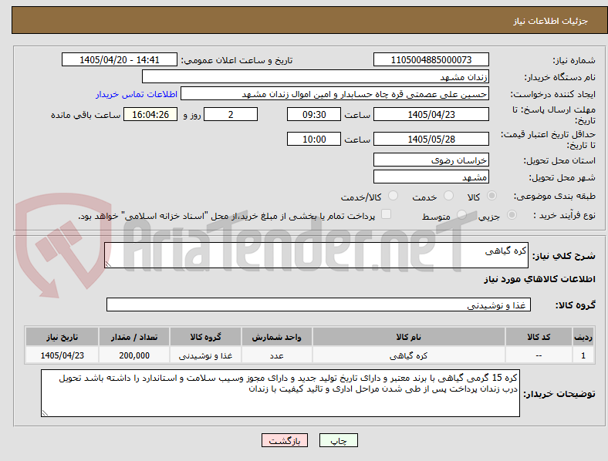Click the resize handle of the description textarea
Viewport: 608px width, 461px height.
[x=108, y=264]
